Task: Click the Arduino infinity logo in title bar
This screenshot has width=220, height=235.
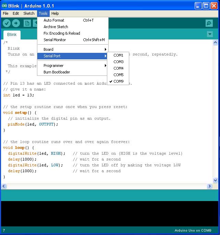Action: 4,6
